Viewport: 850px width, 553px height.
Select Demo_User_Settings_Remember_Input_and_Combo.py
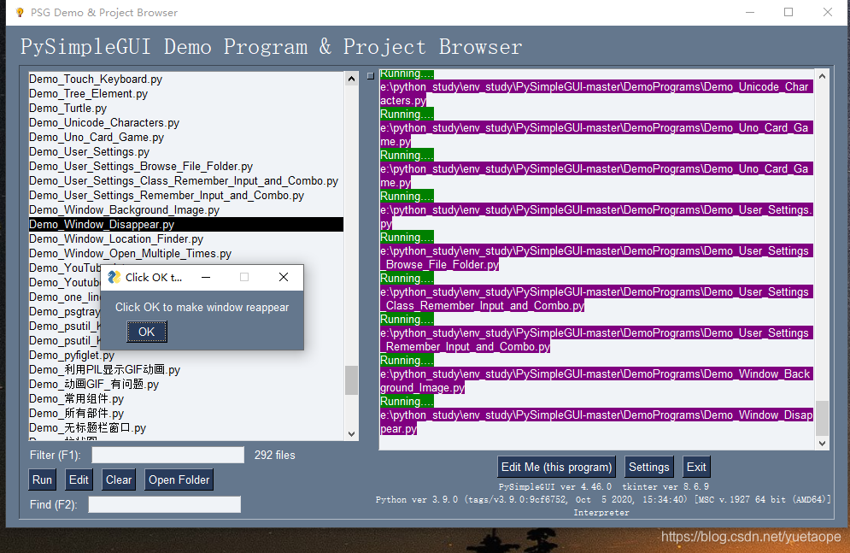(186, 196)
